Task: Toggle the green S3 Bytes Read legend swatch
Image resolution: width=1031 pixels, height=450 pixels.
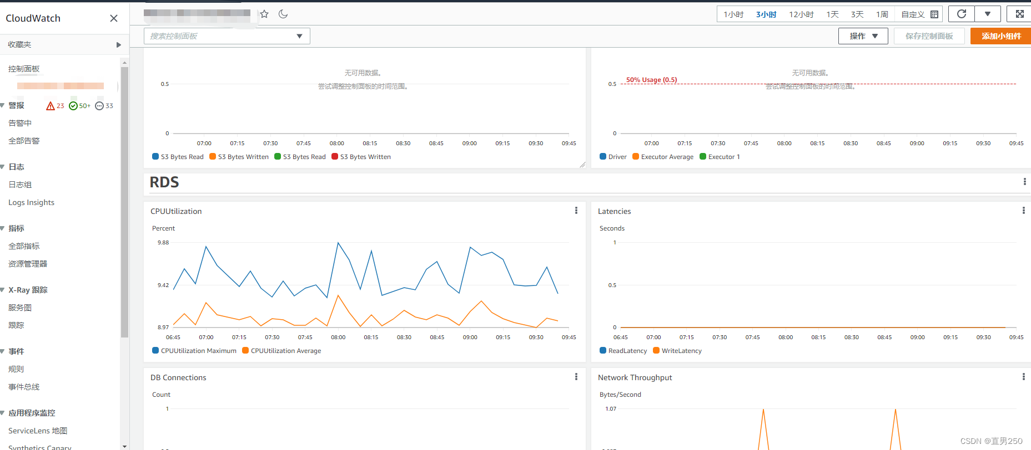Action: coord(278,156)
